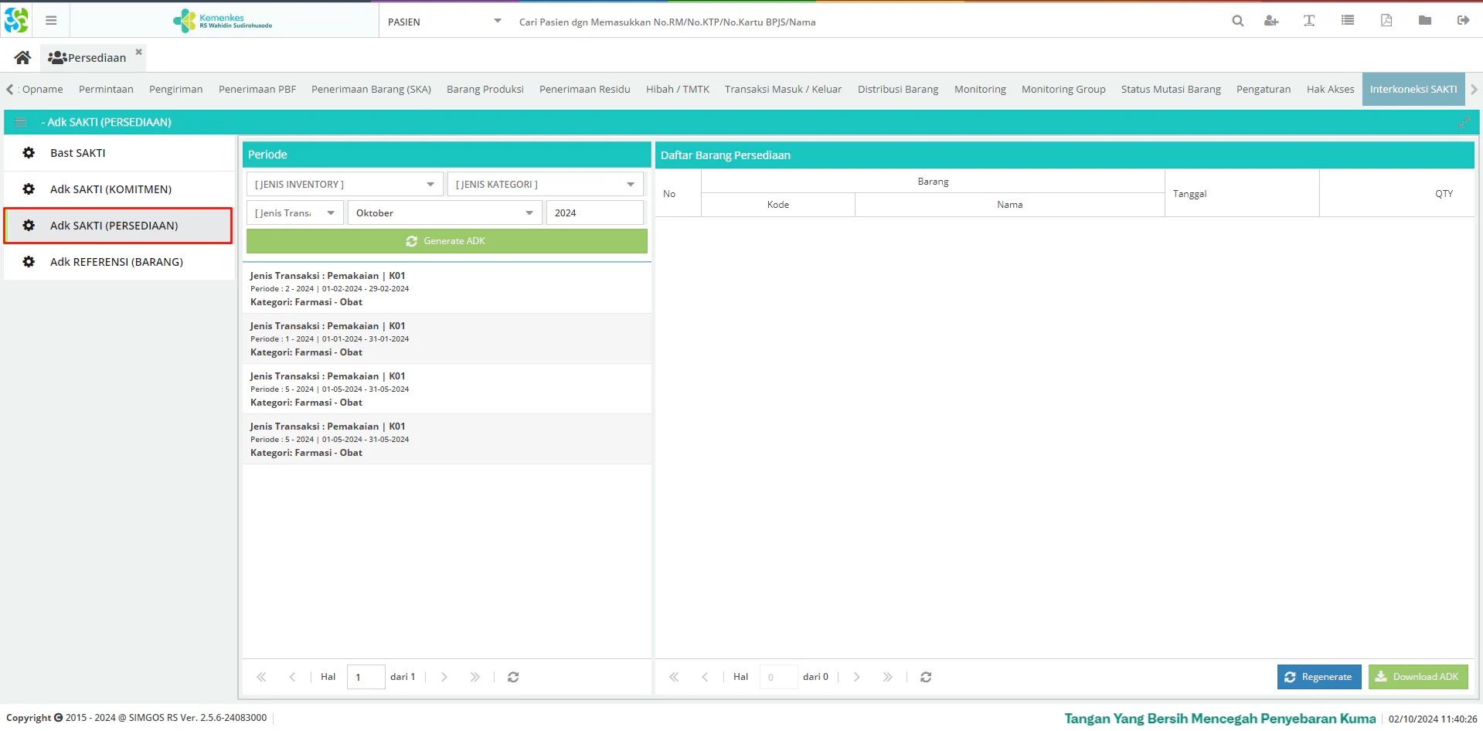Select Adk REFERENSI (BARANG) in the sidebar
This screenshot has height=731, width=1483.
pos(117,262)
